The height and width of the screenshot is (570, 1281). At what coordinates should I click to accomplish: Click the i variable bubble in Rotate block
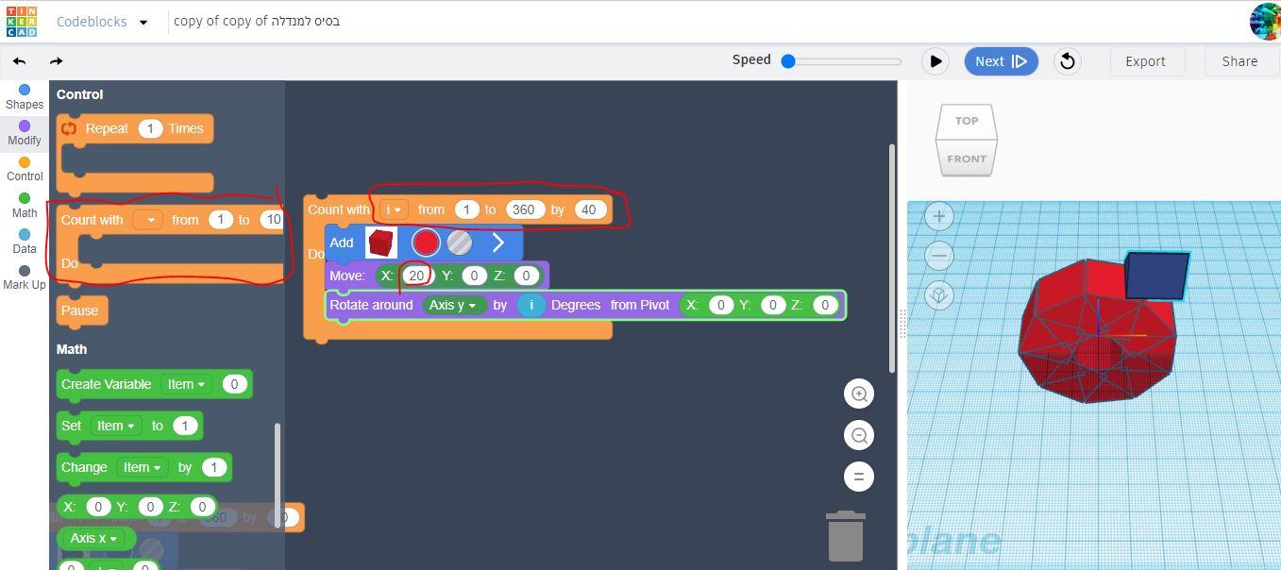[x=531, y=305]
